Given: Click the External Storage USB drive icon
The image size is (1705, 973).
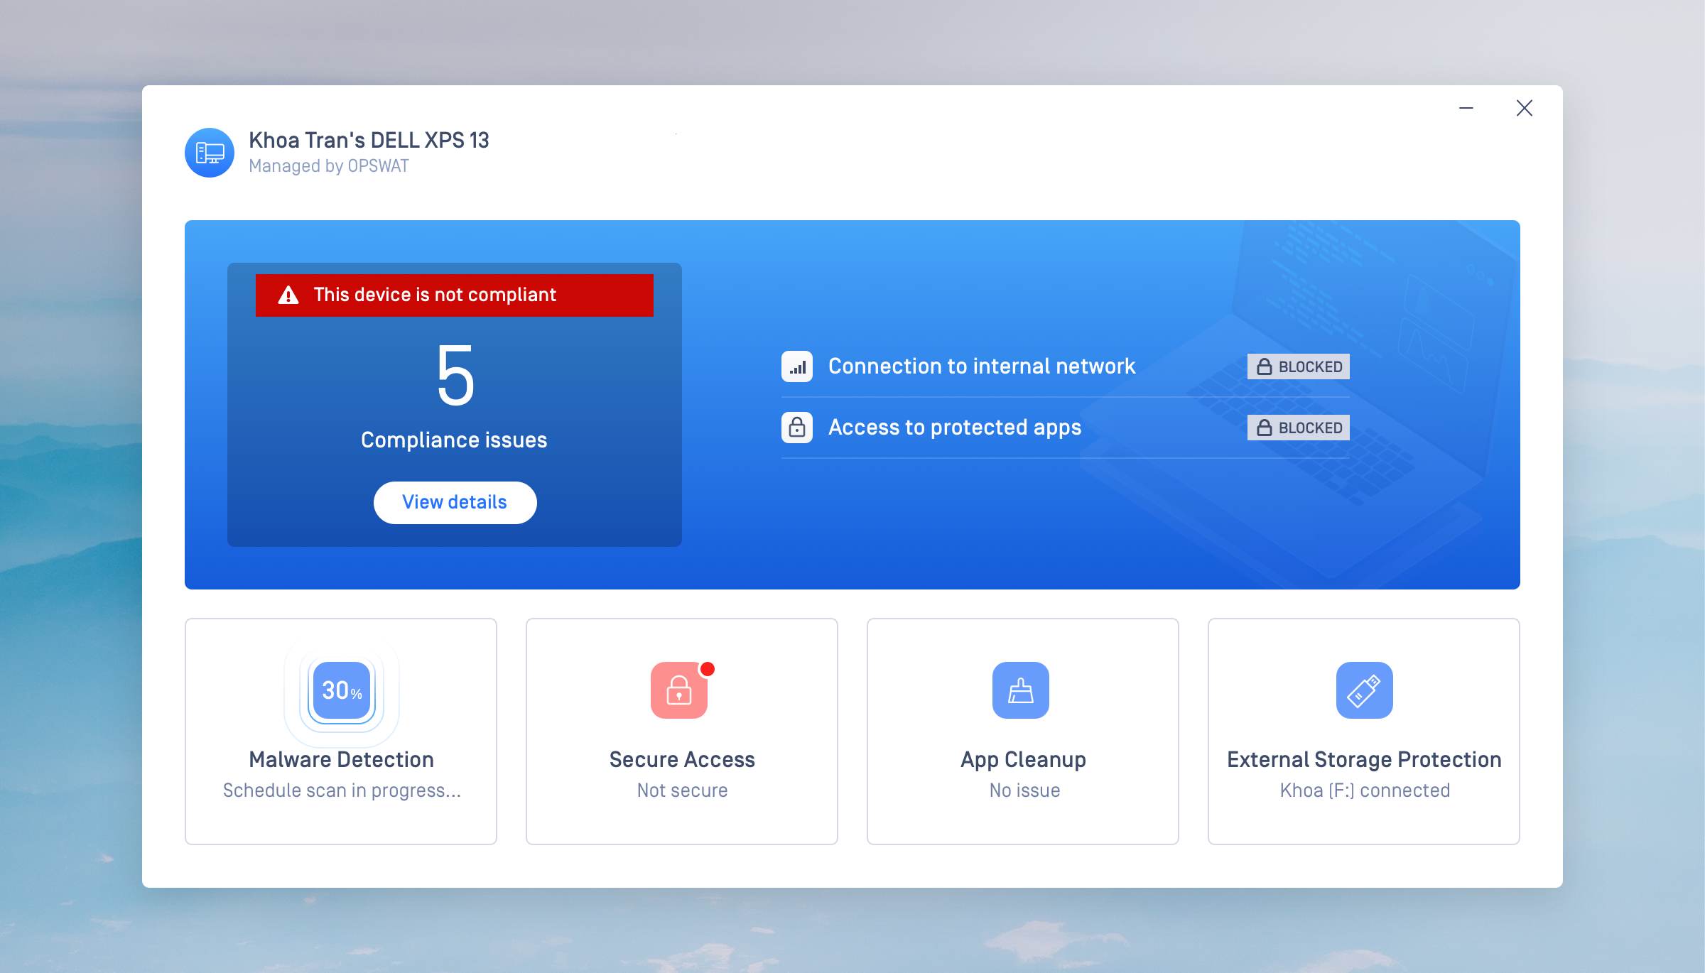Looking at the screenshot, I should [1364, 690].
